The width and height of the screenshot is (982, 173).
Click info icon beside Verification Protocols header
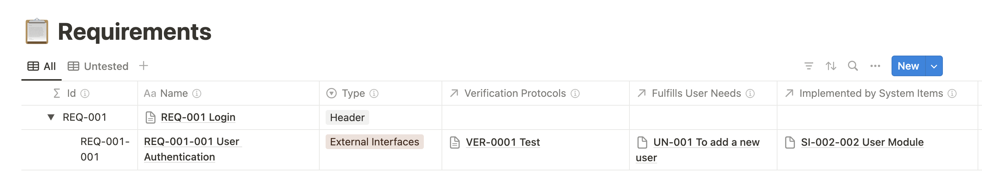point(575,93)
